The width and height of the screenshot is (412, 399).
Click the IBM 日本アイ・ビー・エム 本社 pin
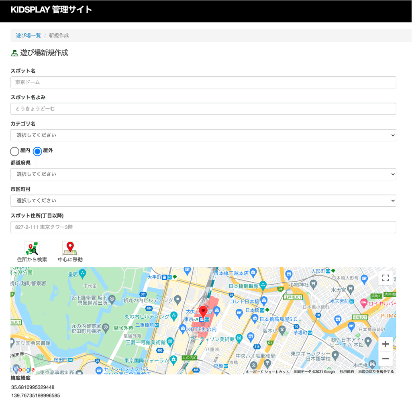click(368, 341)
